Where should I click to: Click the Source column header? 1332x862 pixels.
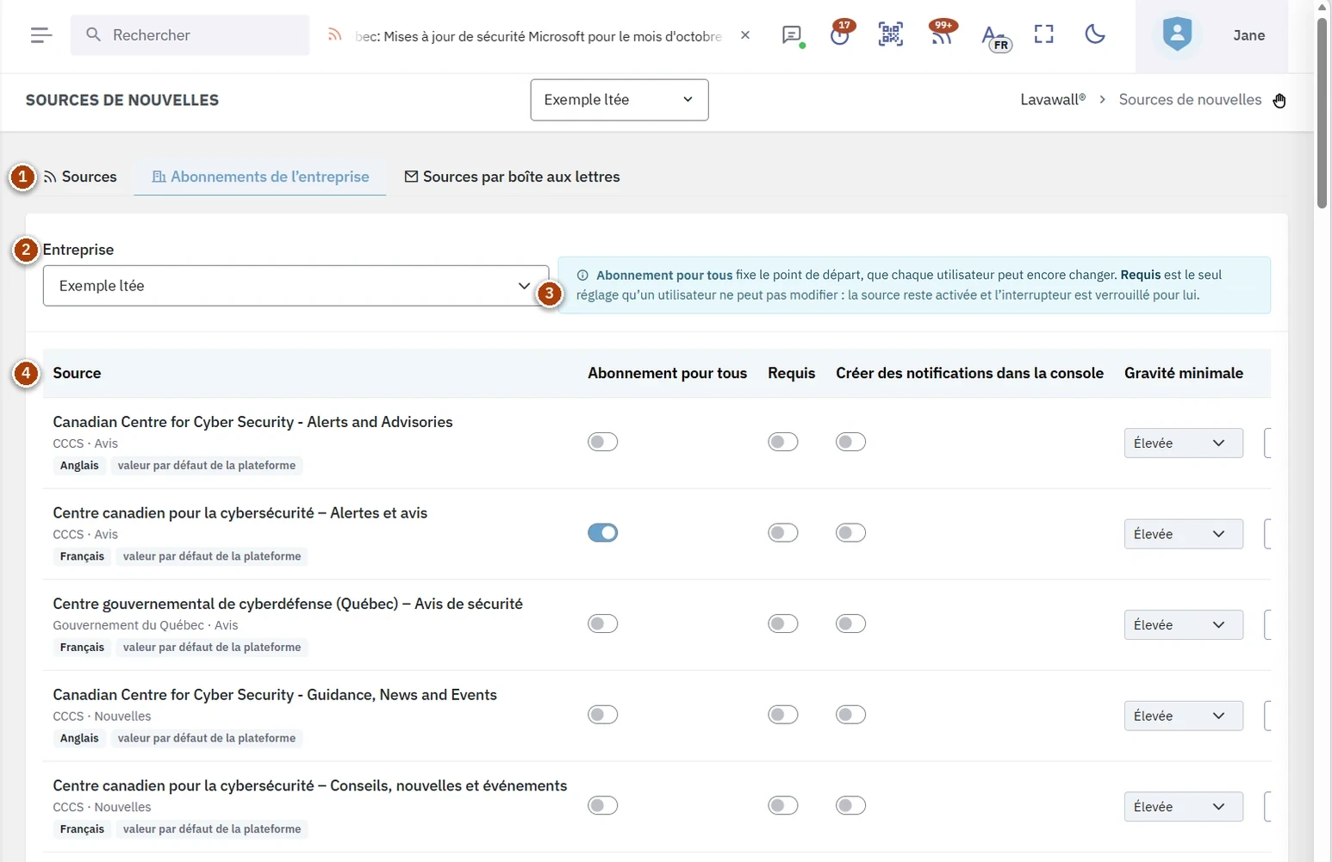[x=77, y=373]
